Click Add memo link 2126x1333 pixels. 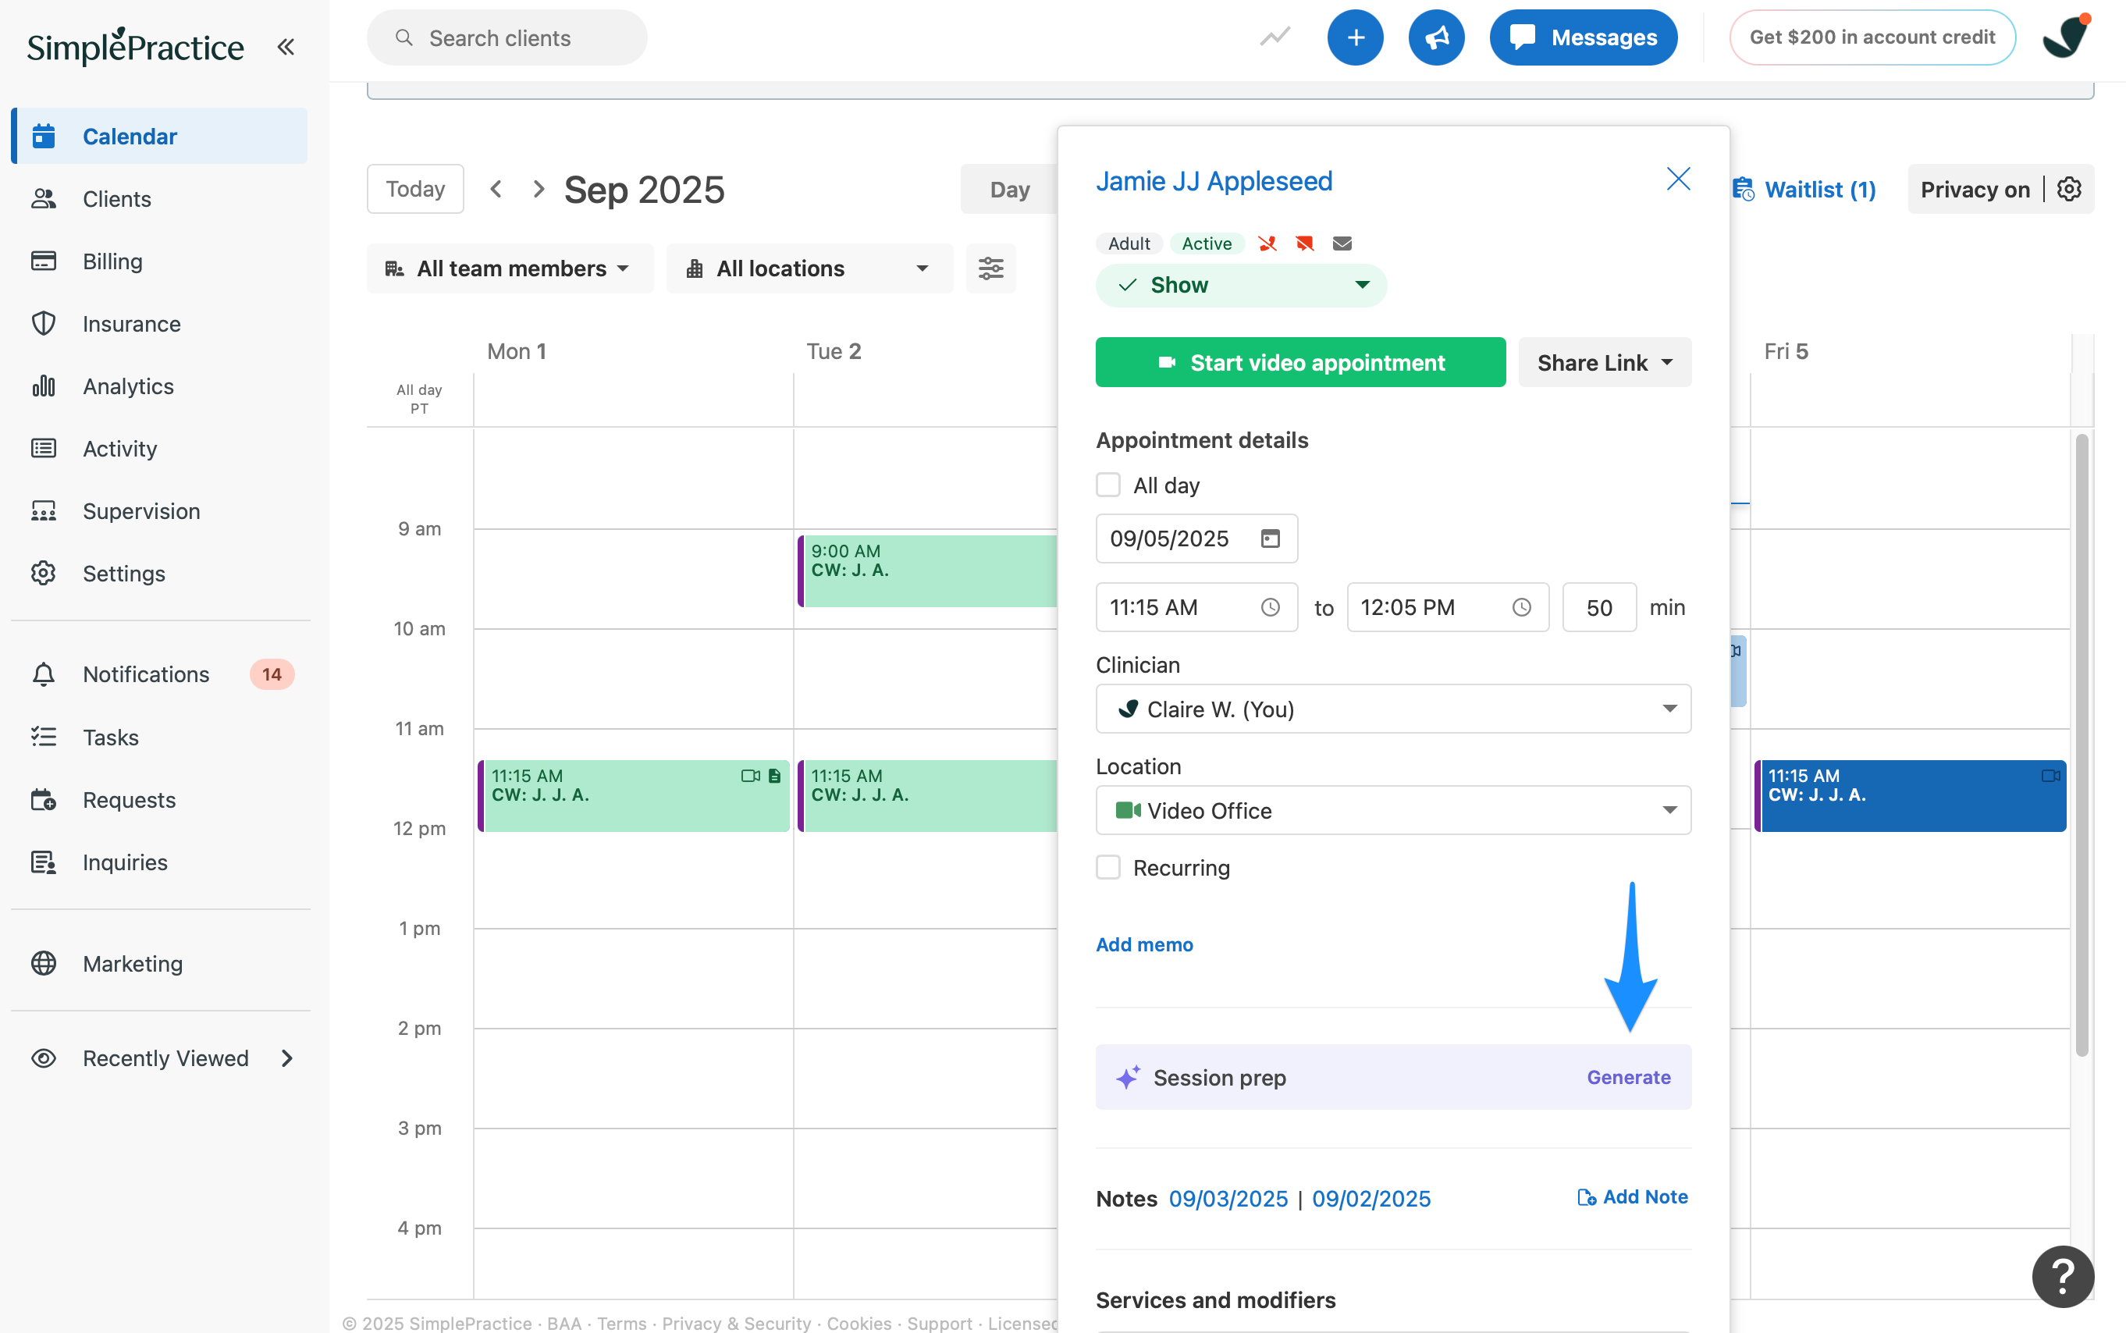(x=1144, y=944)
